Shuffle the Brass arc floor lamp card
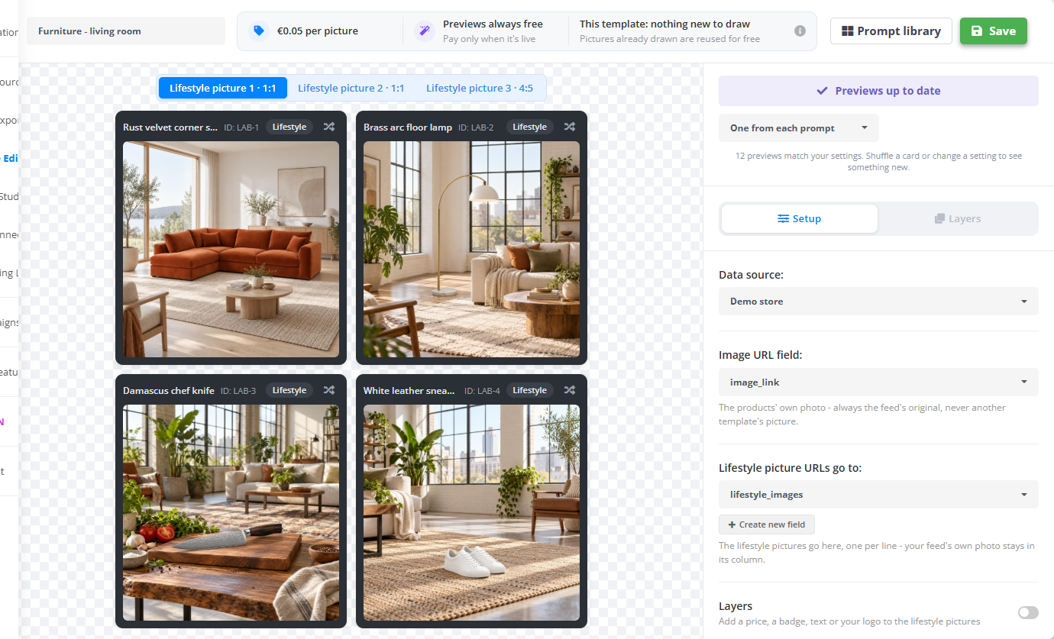This screenshot has width=1054, height=639. click(570, 127)
